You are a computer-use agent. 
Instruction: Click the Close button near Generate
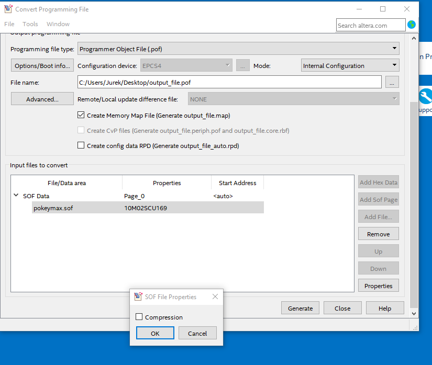pyautogui.click(x=342, y=308)
